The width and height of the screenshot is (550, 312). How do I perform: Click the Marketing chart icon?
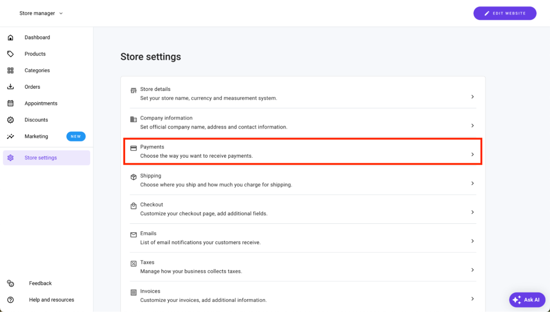click(11, 136)
